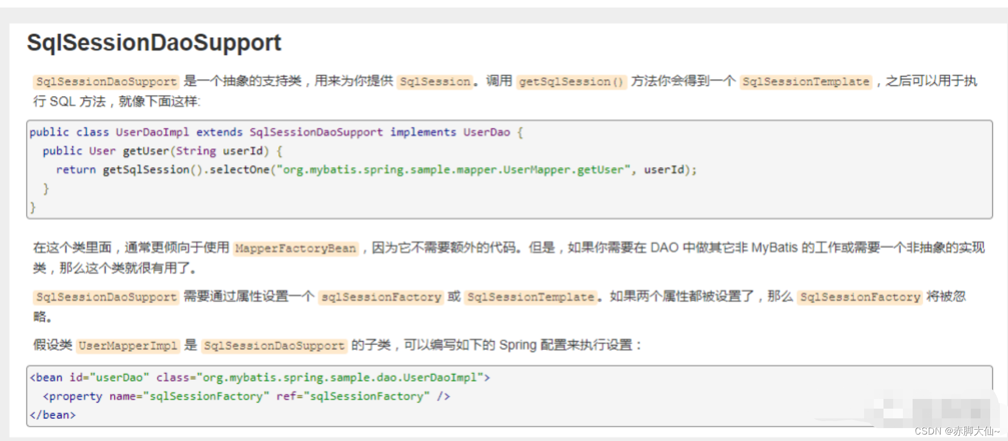Click the lowercase 'sqlSessionFactory' inline code tag
The width and height of the screenshot is (1008, 441).
point(381,297)
